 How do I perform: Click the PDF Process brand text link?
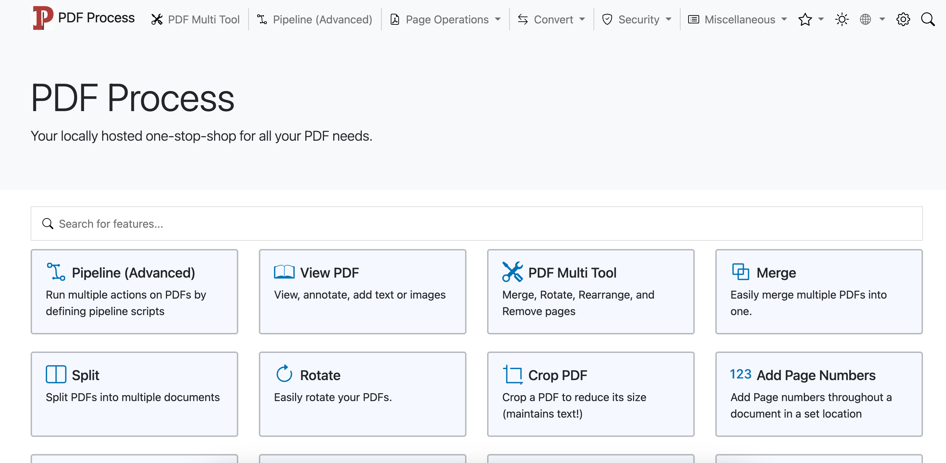96,18
